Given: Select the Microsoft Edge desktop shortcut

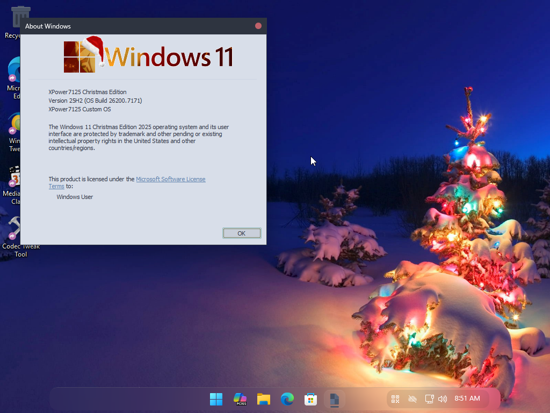Looking at the screenshot, I should [14, 73].
